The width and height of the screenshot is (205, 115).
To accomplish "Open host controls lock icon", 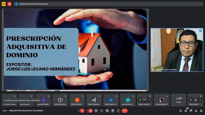I will pyautogui.click(x=201, y=111).
